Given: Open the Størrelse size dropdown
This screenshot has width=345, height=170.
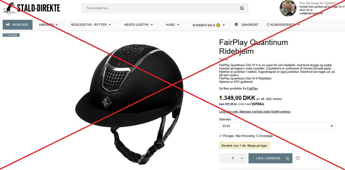Looking at the screenshot, I should (x=277, y=126).
